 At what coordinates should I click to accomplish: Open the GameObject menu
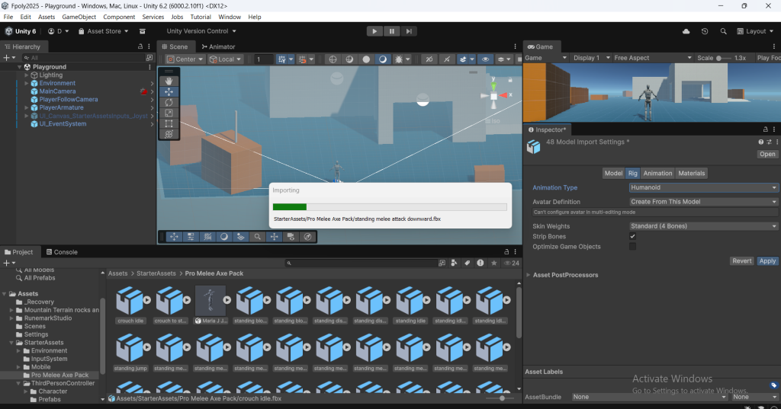79,17
